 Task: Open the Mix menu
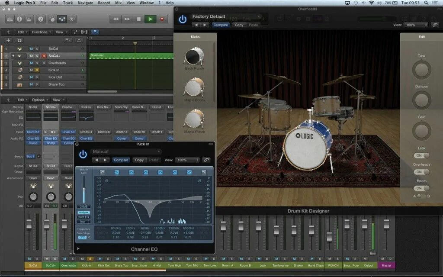click(x=119, y=3)
